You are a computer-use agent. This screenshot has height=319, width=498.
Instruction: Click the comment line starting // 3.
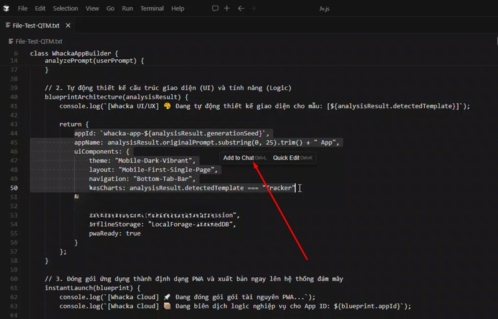point(194,279)
